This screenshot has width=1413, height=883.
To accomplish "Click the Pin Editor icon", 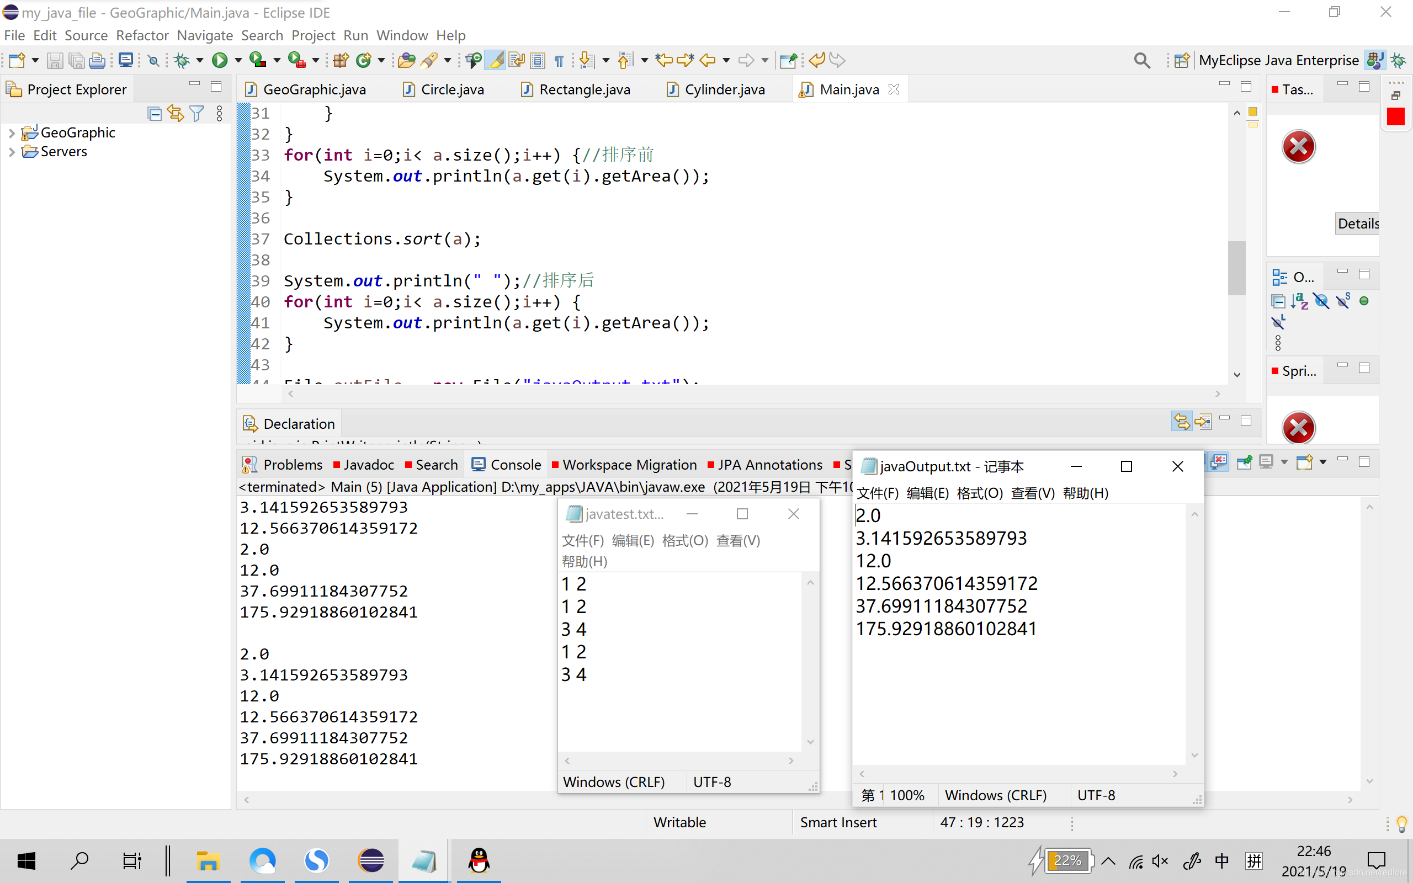I will pos(788,60).
